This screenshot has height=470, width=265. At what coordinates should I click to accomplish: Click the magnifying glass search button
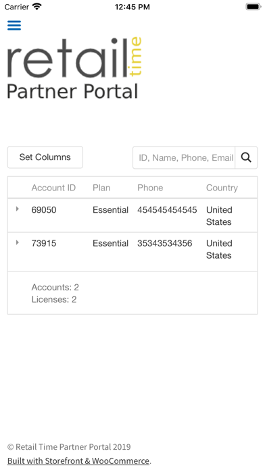pos(246,157)
